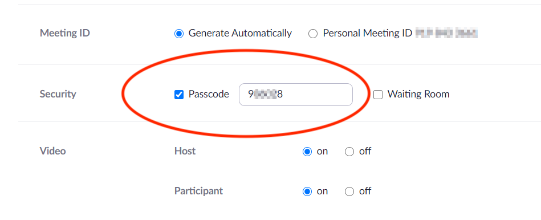
Task: Enable the Waiting Room checkbox
Action: [x=378, y=95]
